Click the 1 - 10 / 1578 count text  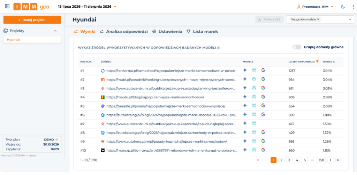pos(89,160)
